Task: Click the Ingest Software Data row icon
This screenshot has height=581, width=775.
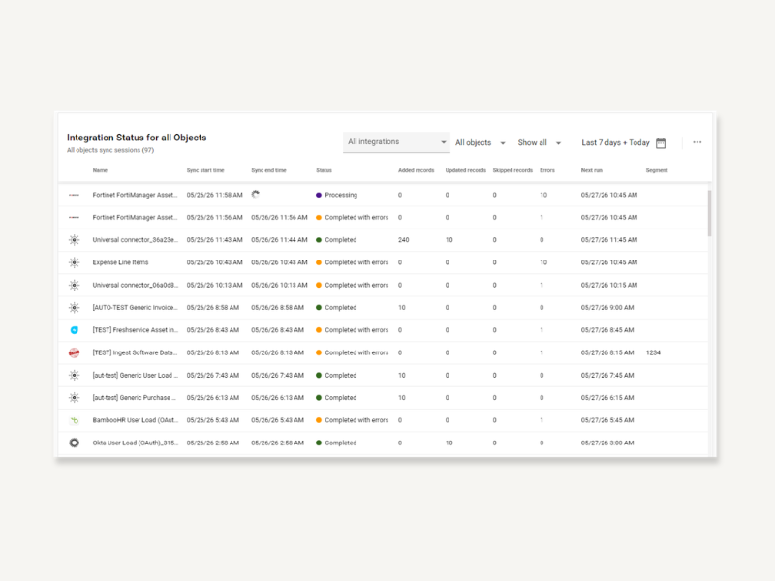Action: pos(75,352)
